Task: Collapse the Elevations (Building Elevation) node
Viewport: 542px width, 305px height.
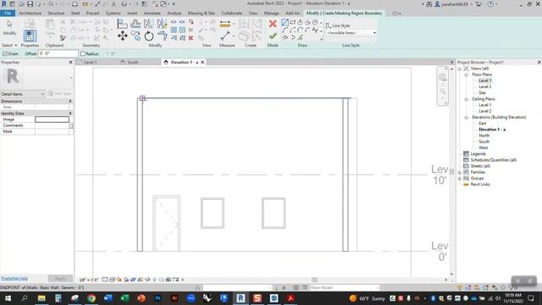Action: pos(467,117)
